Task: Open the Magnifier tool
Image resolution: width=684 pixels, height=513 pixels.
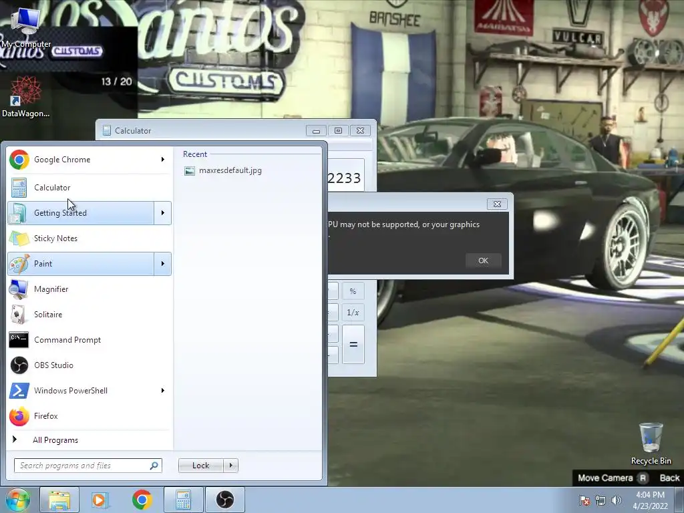Action: point(90,289)
